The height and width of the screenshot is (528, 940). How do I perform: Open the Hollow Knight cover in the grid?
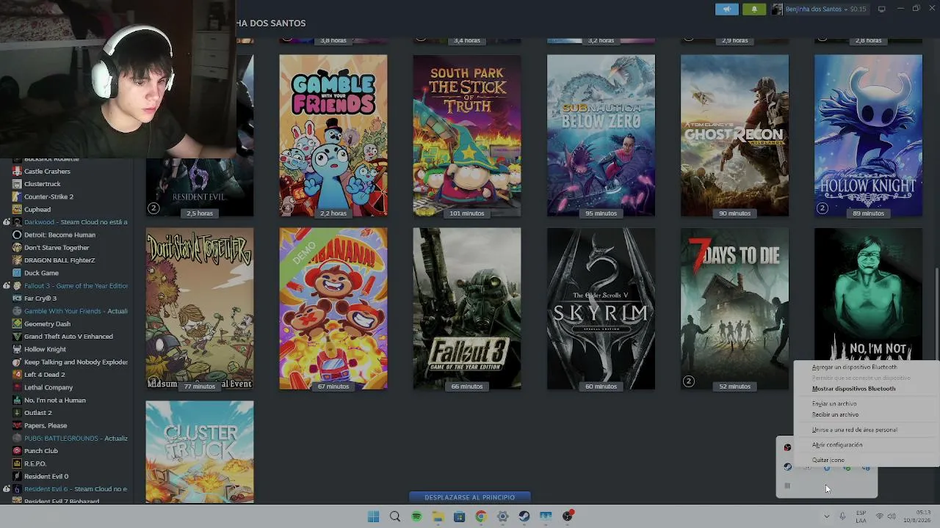click(868, 136)
